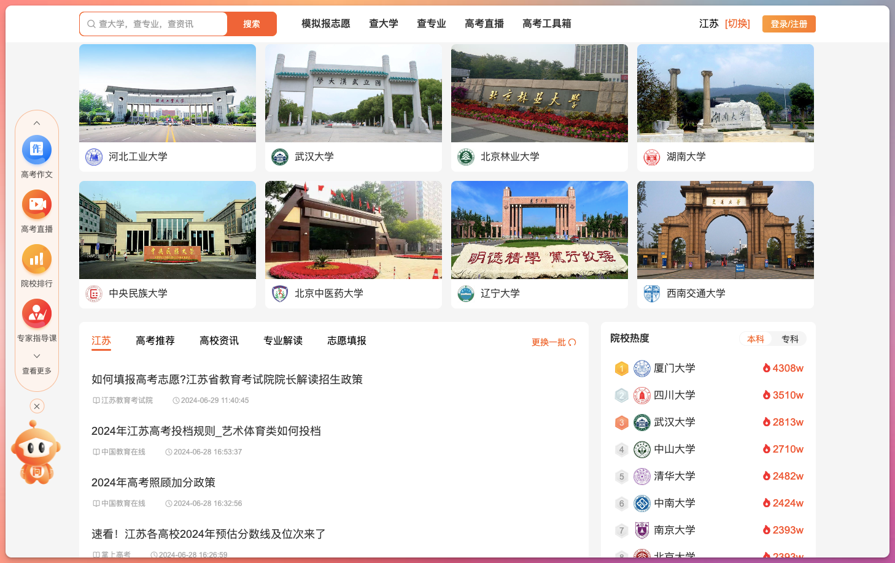Select the 志愿填报 tab
The image size is (895, 563).
(347, 340)
